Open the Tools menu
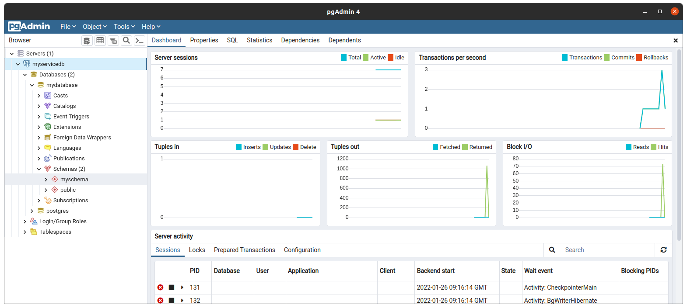Screen dimensions: 687x308 tap(124, 27)
